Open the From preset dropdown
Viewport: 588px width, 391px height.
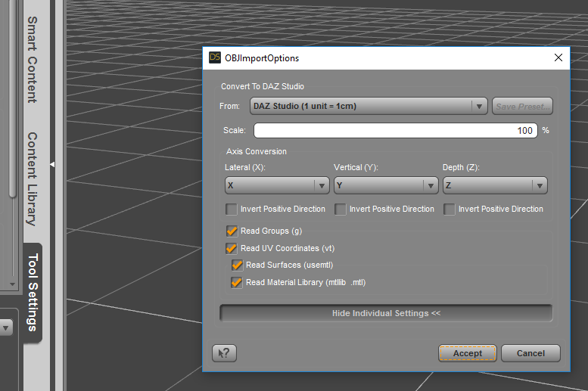pyautogui.click(x=369, y=106)
